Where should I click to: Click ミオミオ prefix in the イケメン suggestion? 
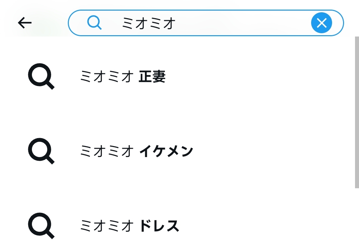(107, 151)
